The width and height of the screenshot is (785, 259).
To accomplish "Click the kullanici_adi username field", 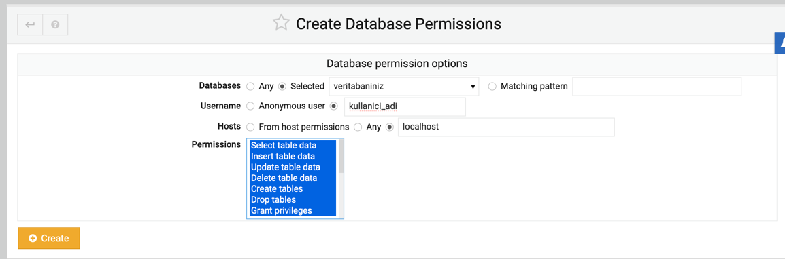I will tap(405, 107).
